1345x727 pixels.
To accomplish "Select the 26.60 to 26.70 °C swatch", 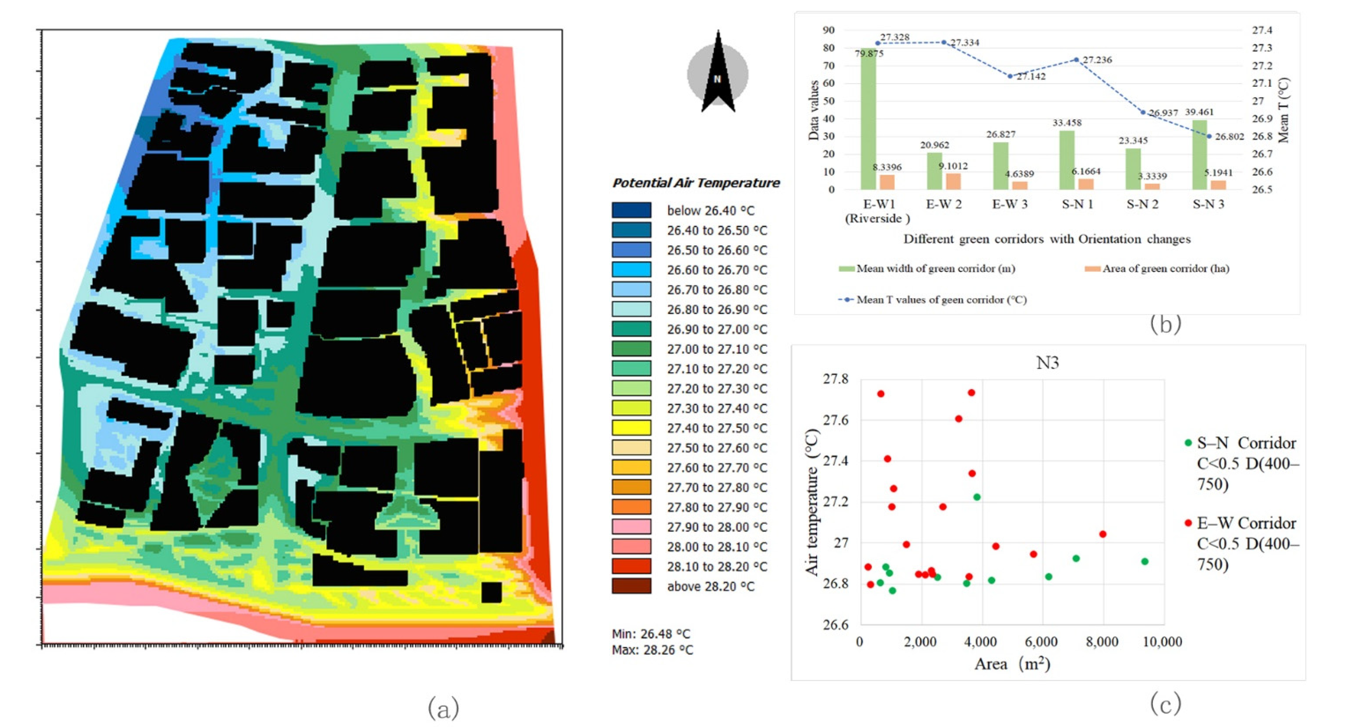I will coord(631,270).
